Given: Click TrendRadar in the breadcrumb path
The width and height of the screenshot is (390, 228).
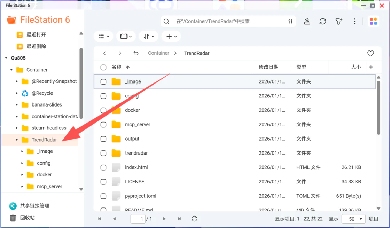Looking at the screenshot, I should [x=197, y=53].
